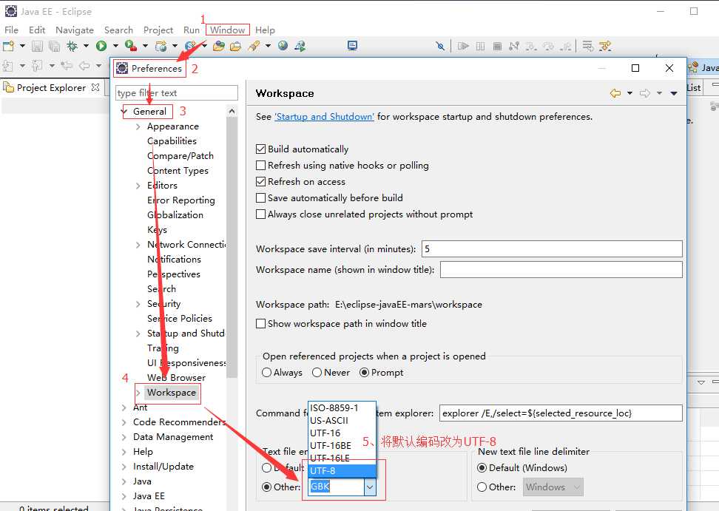Click the Open Task folder icon in toolbar
Image resolution: width=719 pixels, height=511 pixels.
point(236,46)
